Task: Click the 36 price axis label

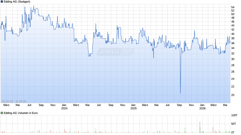Action: point(233,43)
